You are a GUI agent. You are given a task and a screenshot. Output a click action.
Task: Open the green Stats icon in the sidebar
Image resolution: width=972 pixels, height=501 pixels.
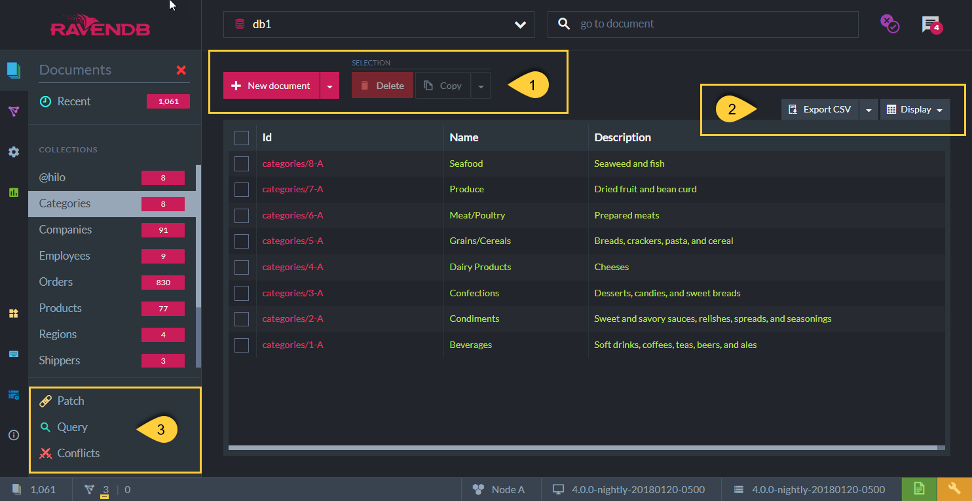pos(14,192)
